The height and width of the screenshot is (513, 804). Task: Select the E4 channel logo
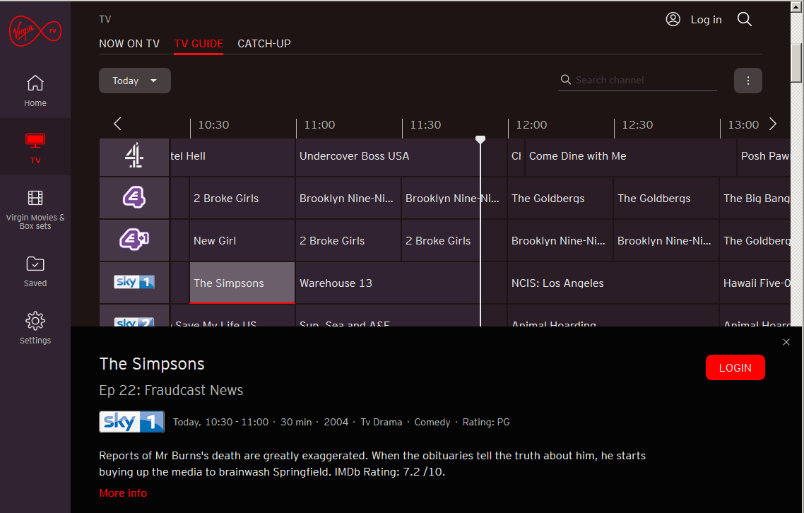(x=134, y=198)
